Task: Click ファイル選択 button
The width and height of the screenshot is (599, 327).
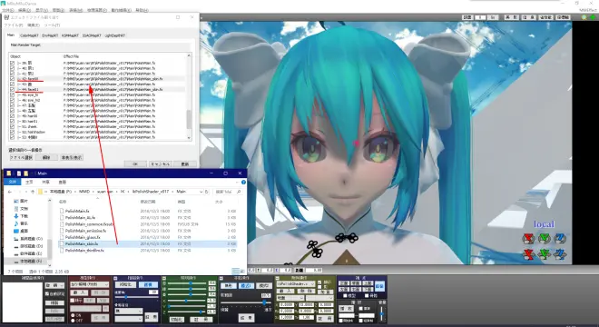Action: 21,157
